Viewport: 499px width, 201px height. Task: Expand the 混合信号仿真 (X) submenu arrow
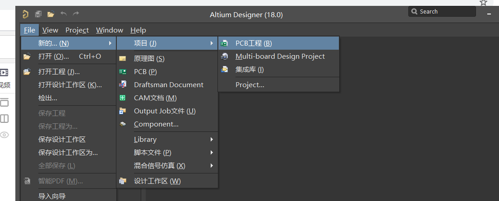pos(212,166)
